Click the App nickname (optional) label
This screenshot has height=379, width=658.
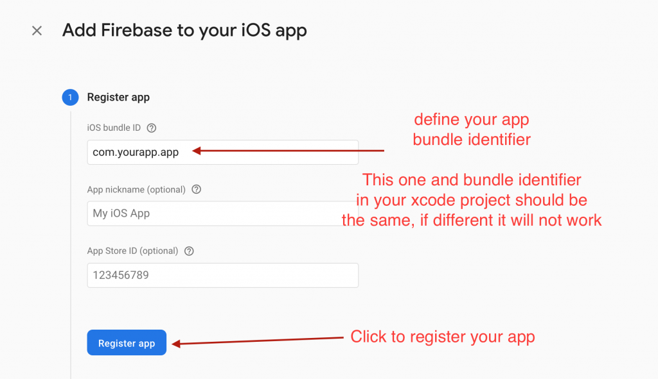point(136,189)
